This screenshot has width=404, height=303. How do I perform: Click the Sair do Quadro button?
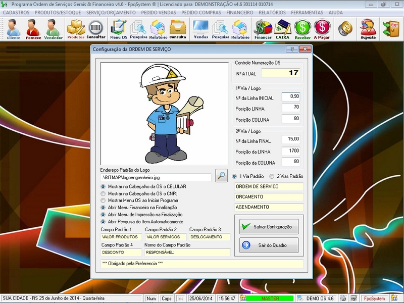[268, 245]
